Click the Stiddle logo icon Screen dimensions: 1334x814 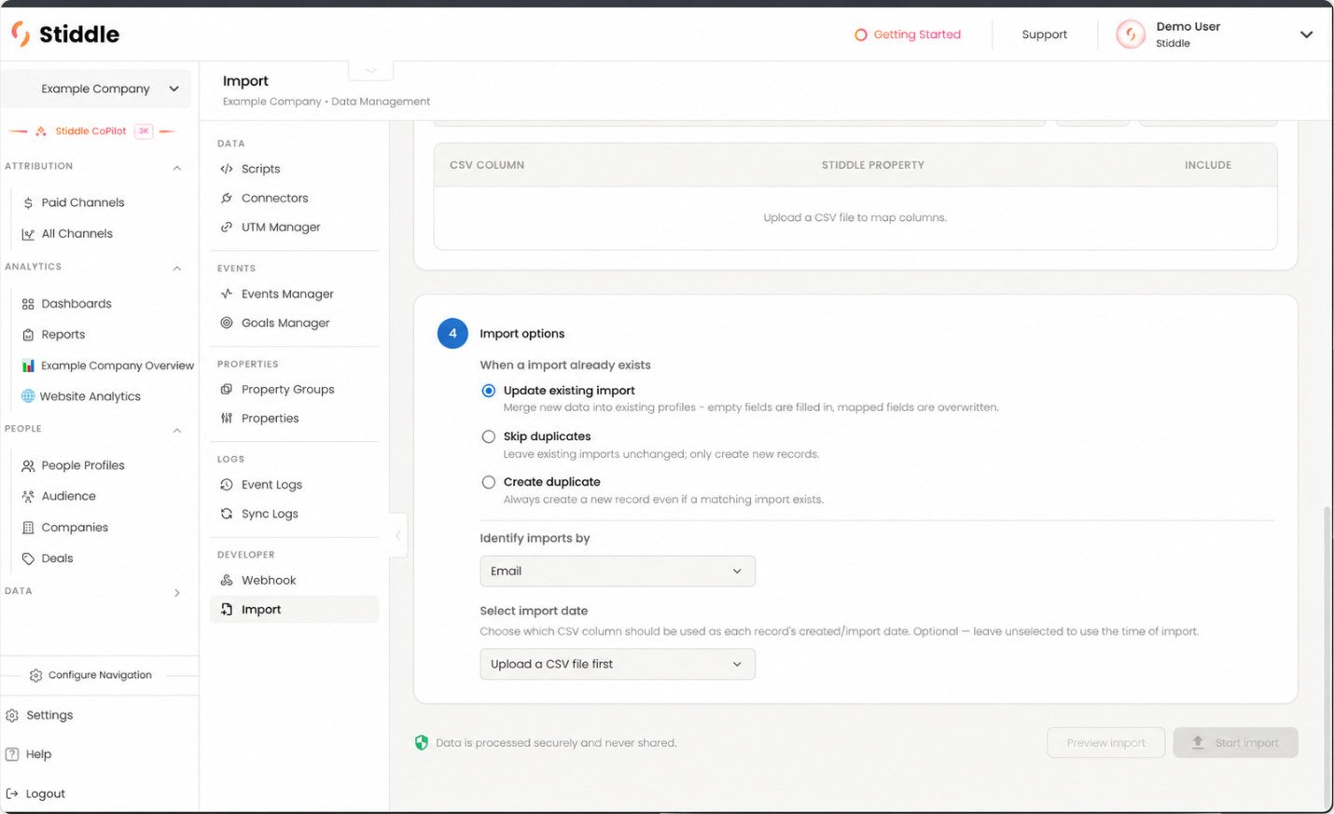(21, 34)
